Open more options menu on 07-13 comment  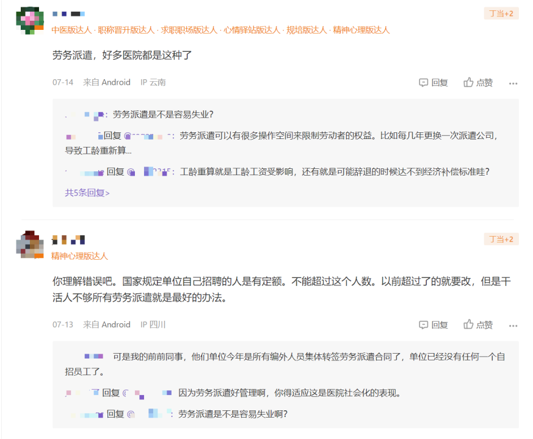coord(513,326)
